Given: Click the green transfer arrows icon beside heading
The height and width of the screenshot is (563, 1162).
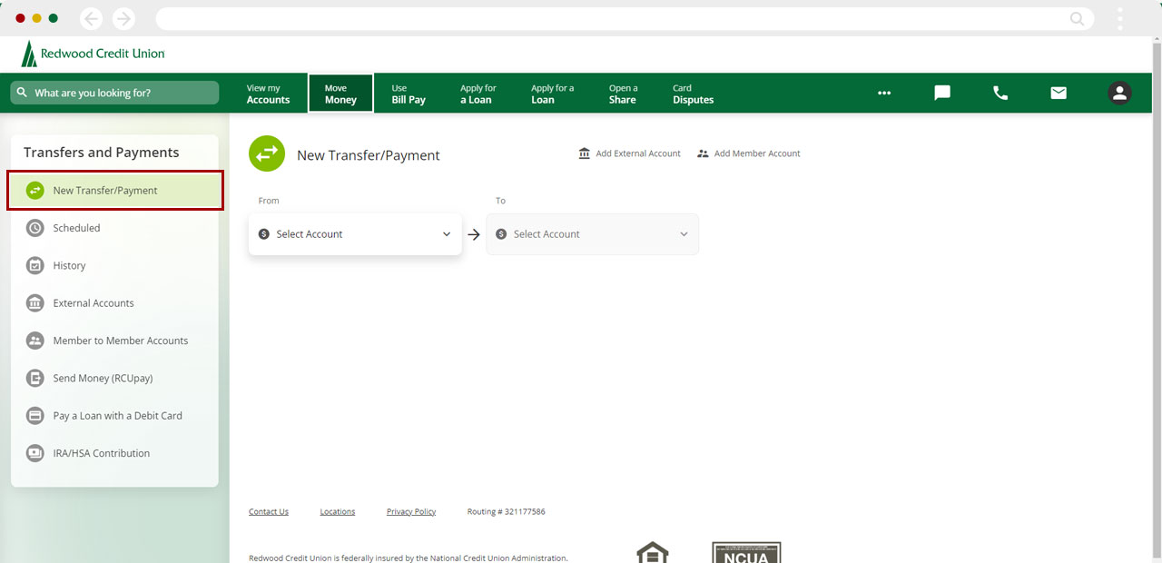Looking at the screenshot, I should (x=267, y=153).
